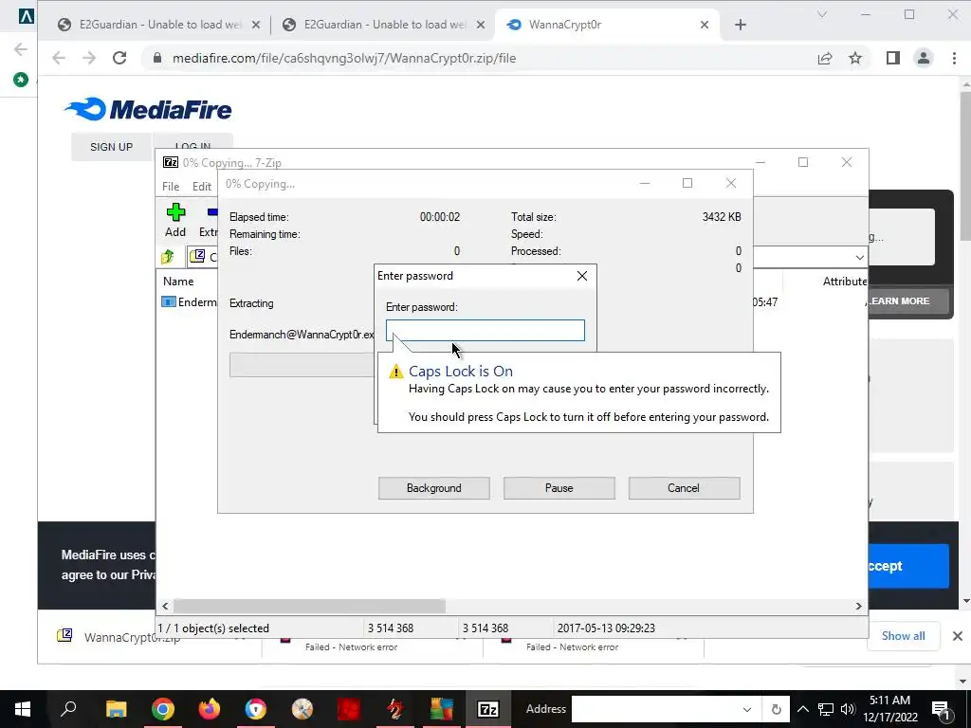Click the browser back arrow
The width and height of the screenshot is (971, 728).
(59, 58)
